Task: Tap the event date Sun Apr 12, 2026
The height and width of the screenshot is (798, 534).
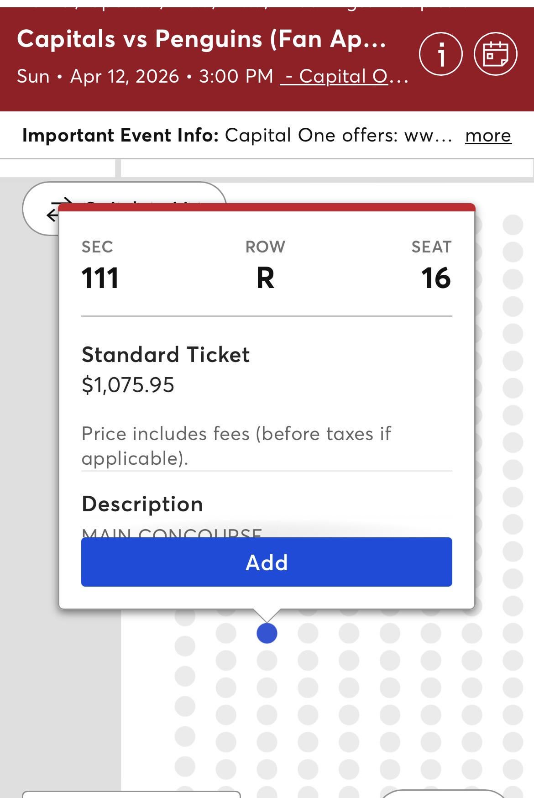Action: (x=98, y=76)
